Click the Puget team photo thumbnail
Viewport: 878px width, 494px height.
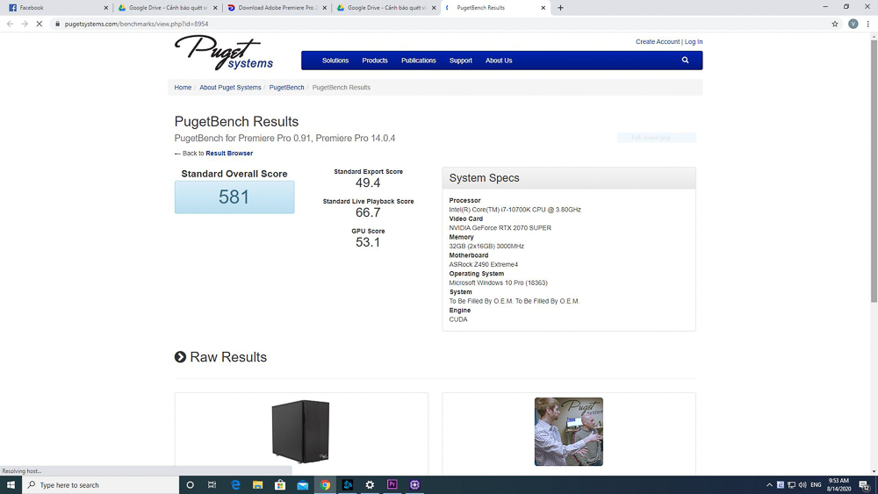(568, 432)
